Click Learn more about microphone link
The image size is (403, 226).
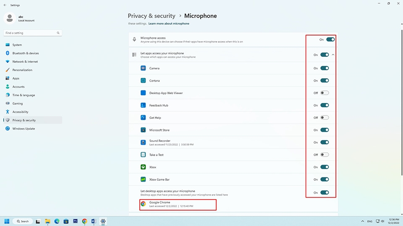click(x=169, y=23)
